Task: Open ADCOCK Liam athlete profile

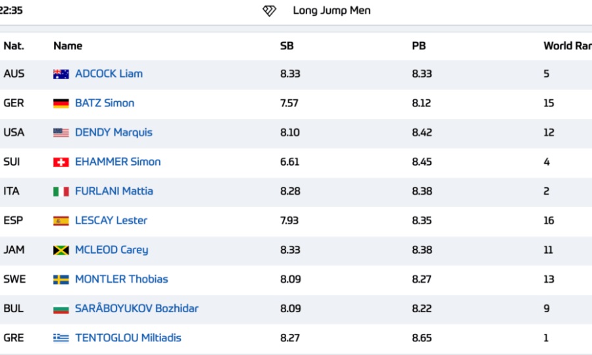Action: (x=109, y=74)
